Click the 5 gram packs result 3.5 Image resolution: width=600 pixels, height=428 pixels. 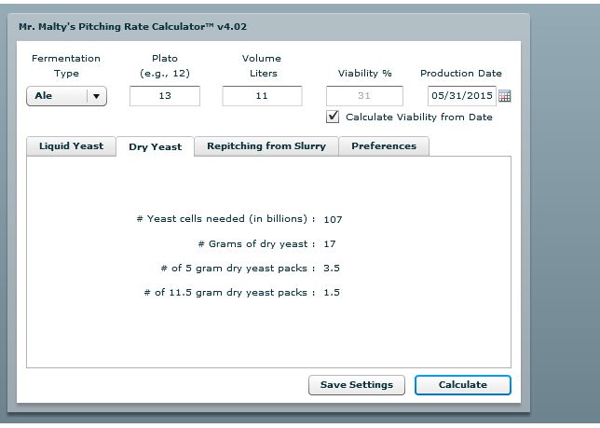pos(331,269)
